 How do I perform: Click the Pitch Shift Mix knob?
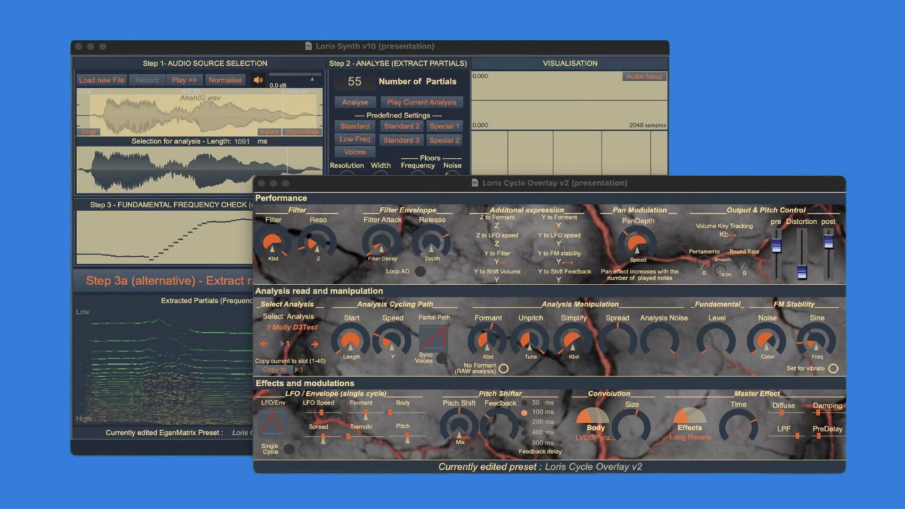point(459,426)
